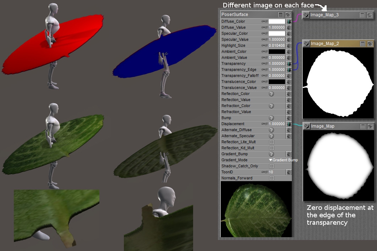The height and width of the screenshot is (251, 377).
Task: Click the PoserSurface leaf material preview
Action: point(256,209)
